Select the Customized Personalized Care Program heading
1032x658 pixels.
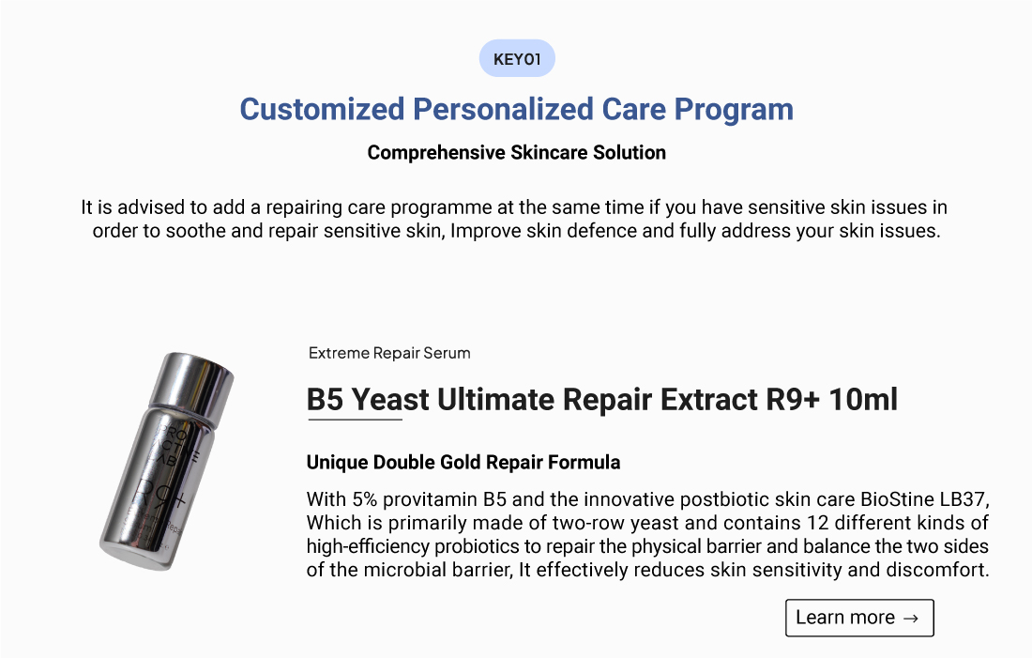click(x=516, y=109)
